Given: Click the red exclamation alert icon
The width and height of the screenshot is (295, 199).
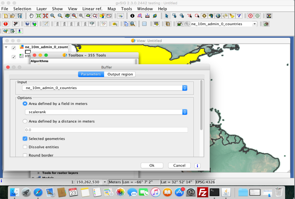Looking at the screenshot, I should click(5, 24).
